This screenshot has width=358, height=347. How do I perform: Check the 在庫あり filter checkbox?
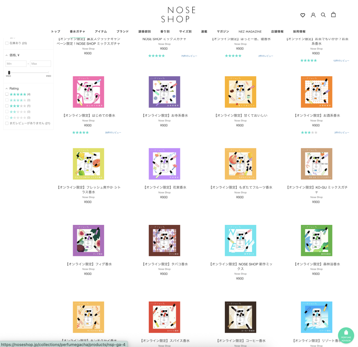pos(7,43)
